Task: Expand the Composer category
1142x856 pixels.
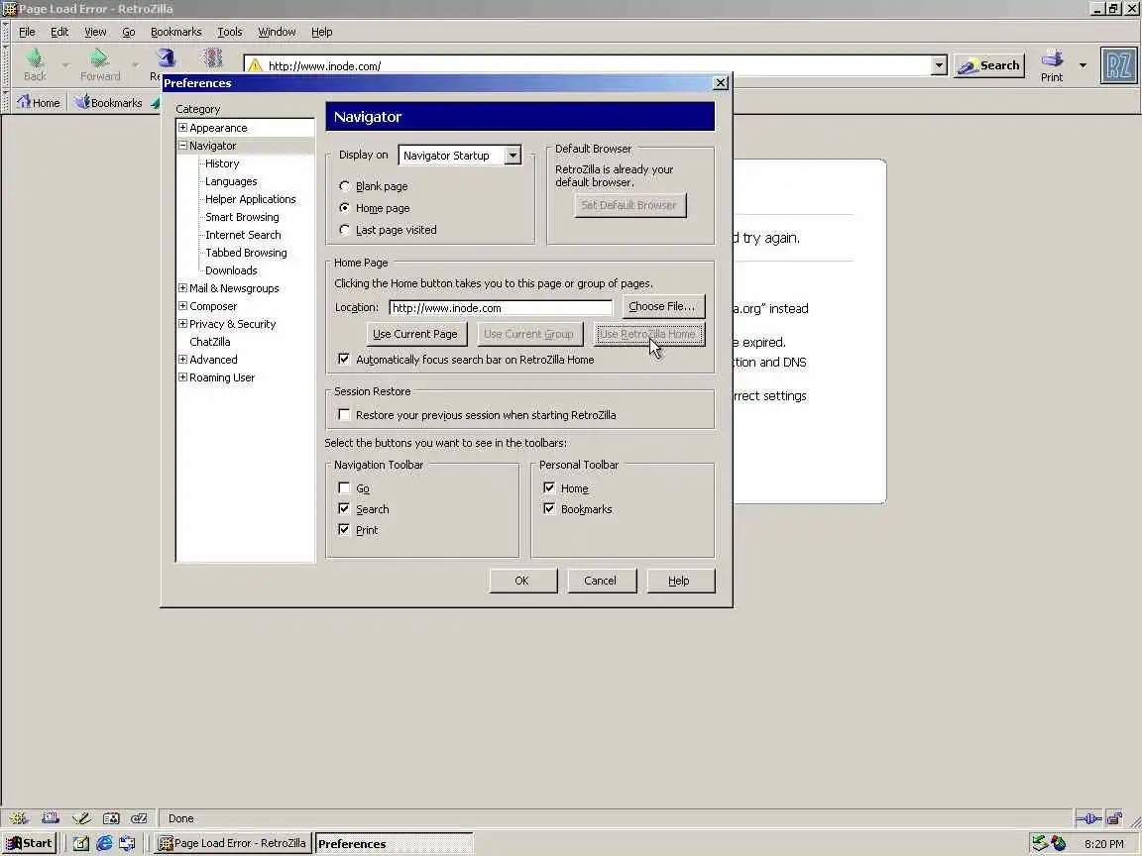Action: (182, 306)
